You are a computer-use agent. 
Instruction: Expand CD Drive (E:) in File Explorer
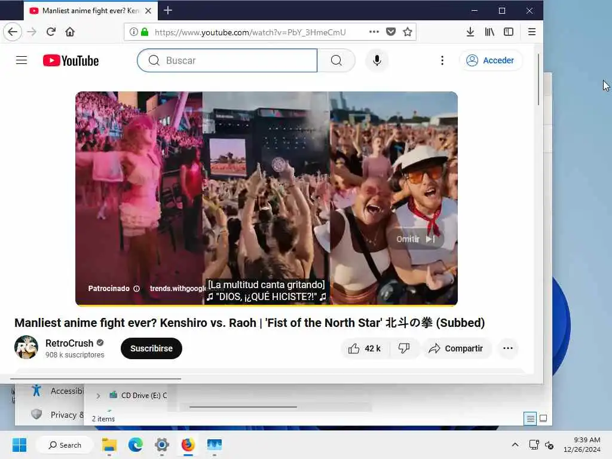coord(98,396)
